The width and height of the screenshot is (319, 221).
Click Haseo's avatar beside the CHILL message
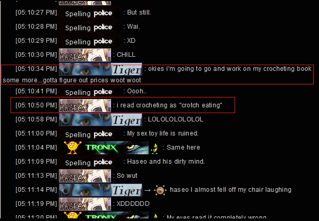coord(85,55)
